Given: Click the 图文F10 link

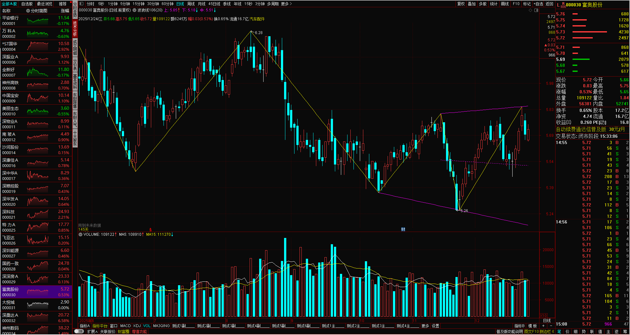Looking at the screenshot, I should click(x=531, y=332).
